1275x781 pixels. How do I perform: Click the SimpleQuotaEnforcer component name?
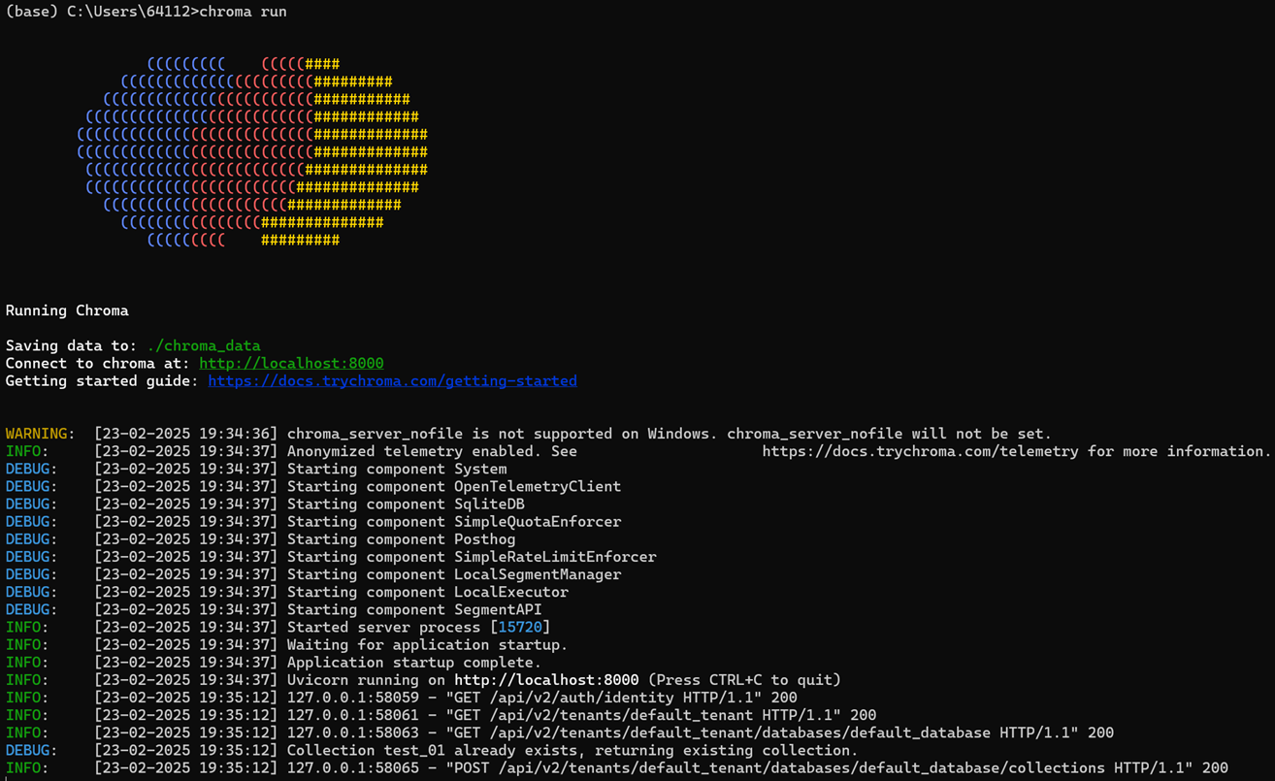pyautogui.click(x=538, y=521)
